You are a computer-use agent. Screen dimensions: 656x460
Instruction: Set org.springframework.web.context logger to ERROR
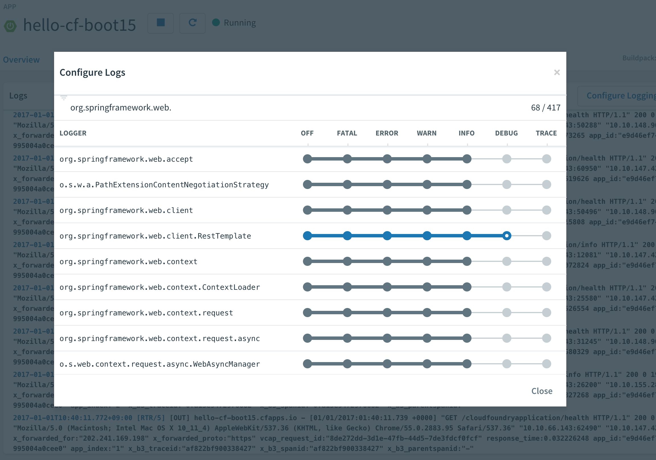387,261
